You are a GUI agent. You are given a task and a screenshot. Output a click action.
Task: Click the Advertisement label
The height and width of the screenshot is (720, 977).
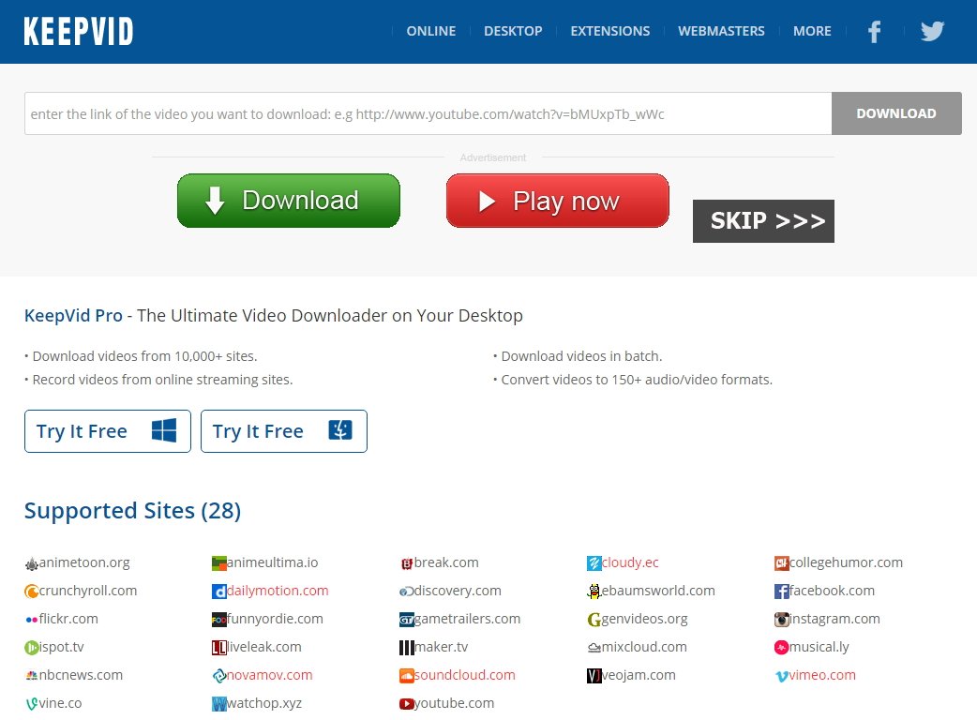(x=493, y=157)
